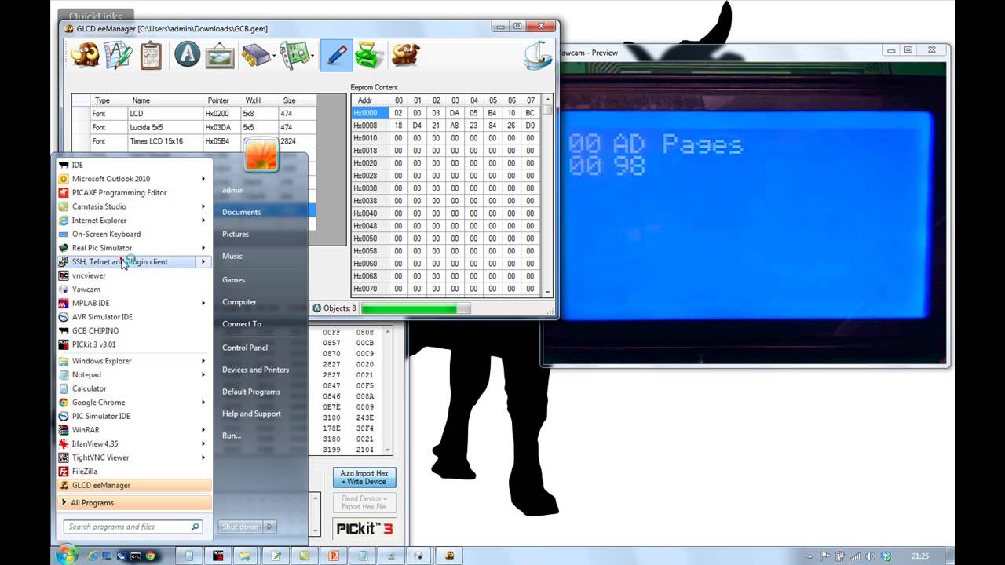Viewport: 1005px width, 565px height.
Task: Expand TightVNC Viewer submenu arrow
Action: (x=203, y=457)
